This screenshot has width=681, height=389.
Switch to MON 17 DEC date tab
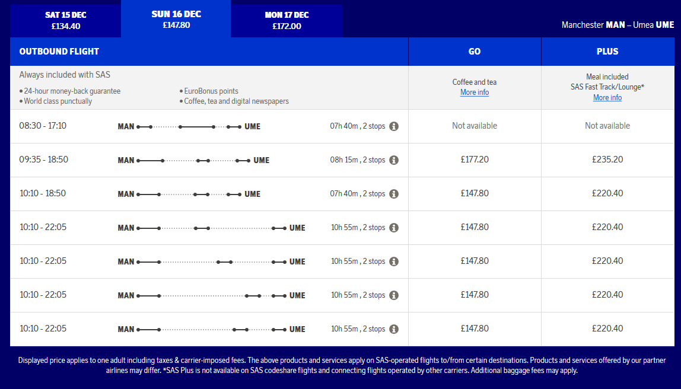click(x=287, y=21)
